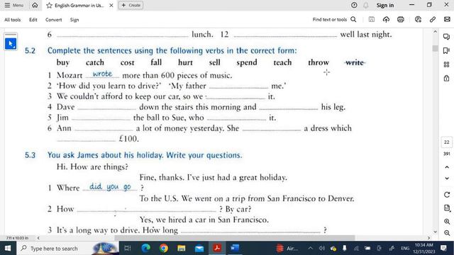Go to the Home icon
The image size is (454, 255).
[35, 5]
